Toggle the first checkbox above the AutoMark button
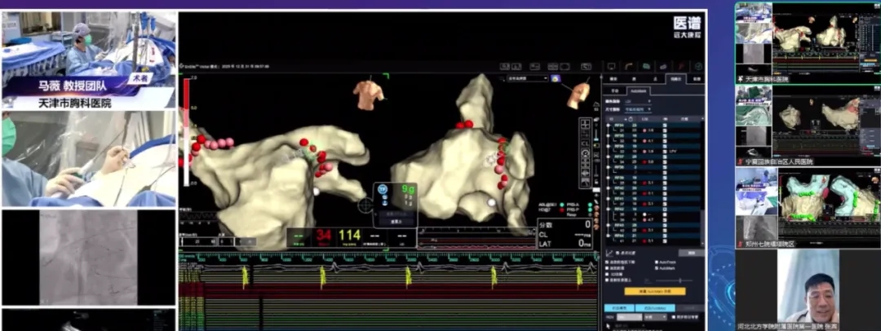The image size is (881, 331). 609,263
